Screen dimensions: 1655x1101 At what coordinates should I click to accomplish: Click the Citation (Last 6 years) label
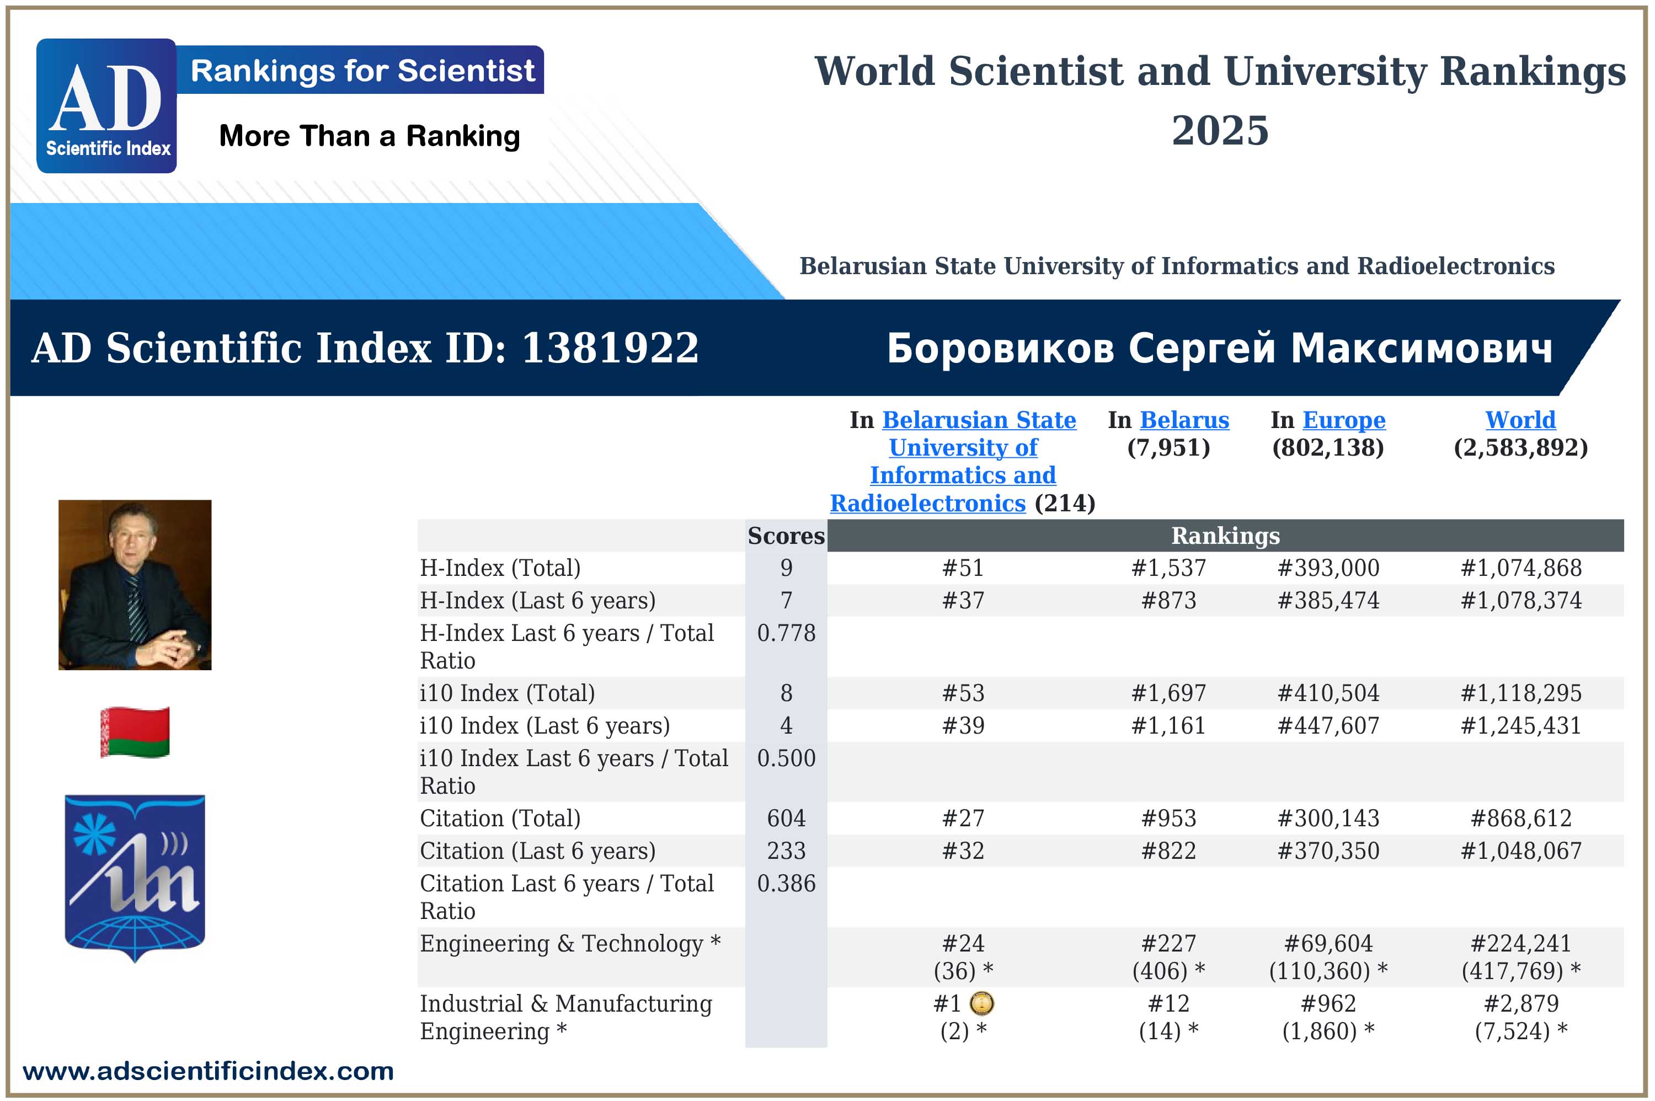(x=538, y=851)
